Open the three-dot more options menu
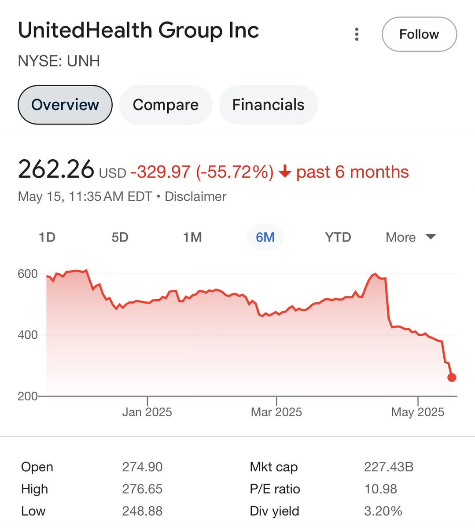475x528 pixels. 357,34
